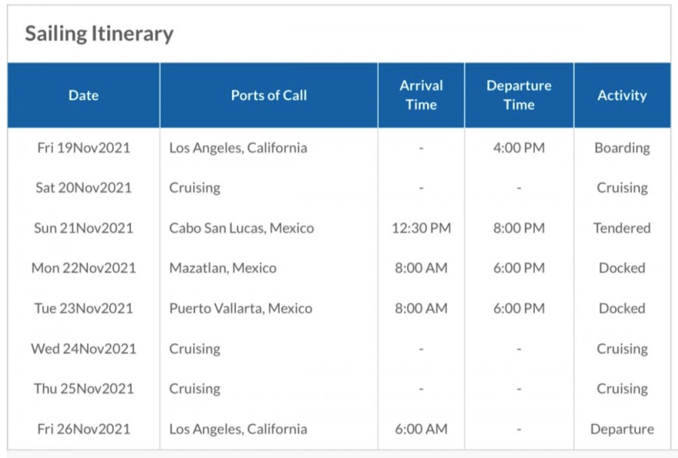The width and height of the screenshot is (678, 458).
Task: Click the Sailing Itinerary heading
Action: tap(99, 34)
